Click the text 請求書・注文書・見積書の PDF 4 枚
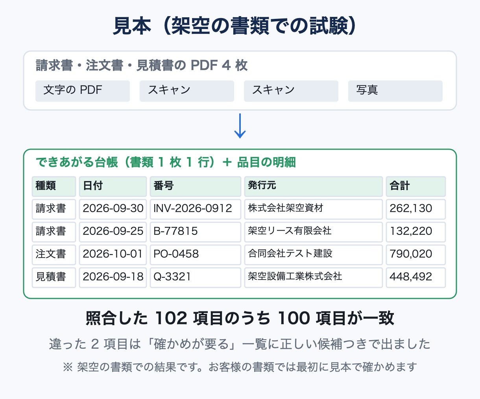Screen dimensions: 480x399 point(142,65)
